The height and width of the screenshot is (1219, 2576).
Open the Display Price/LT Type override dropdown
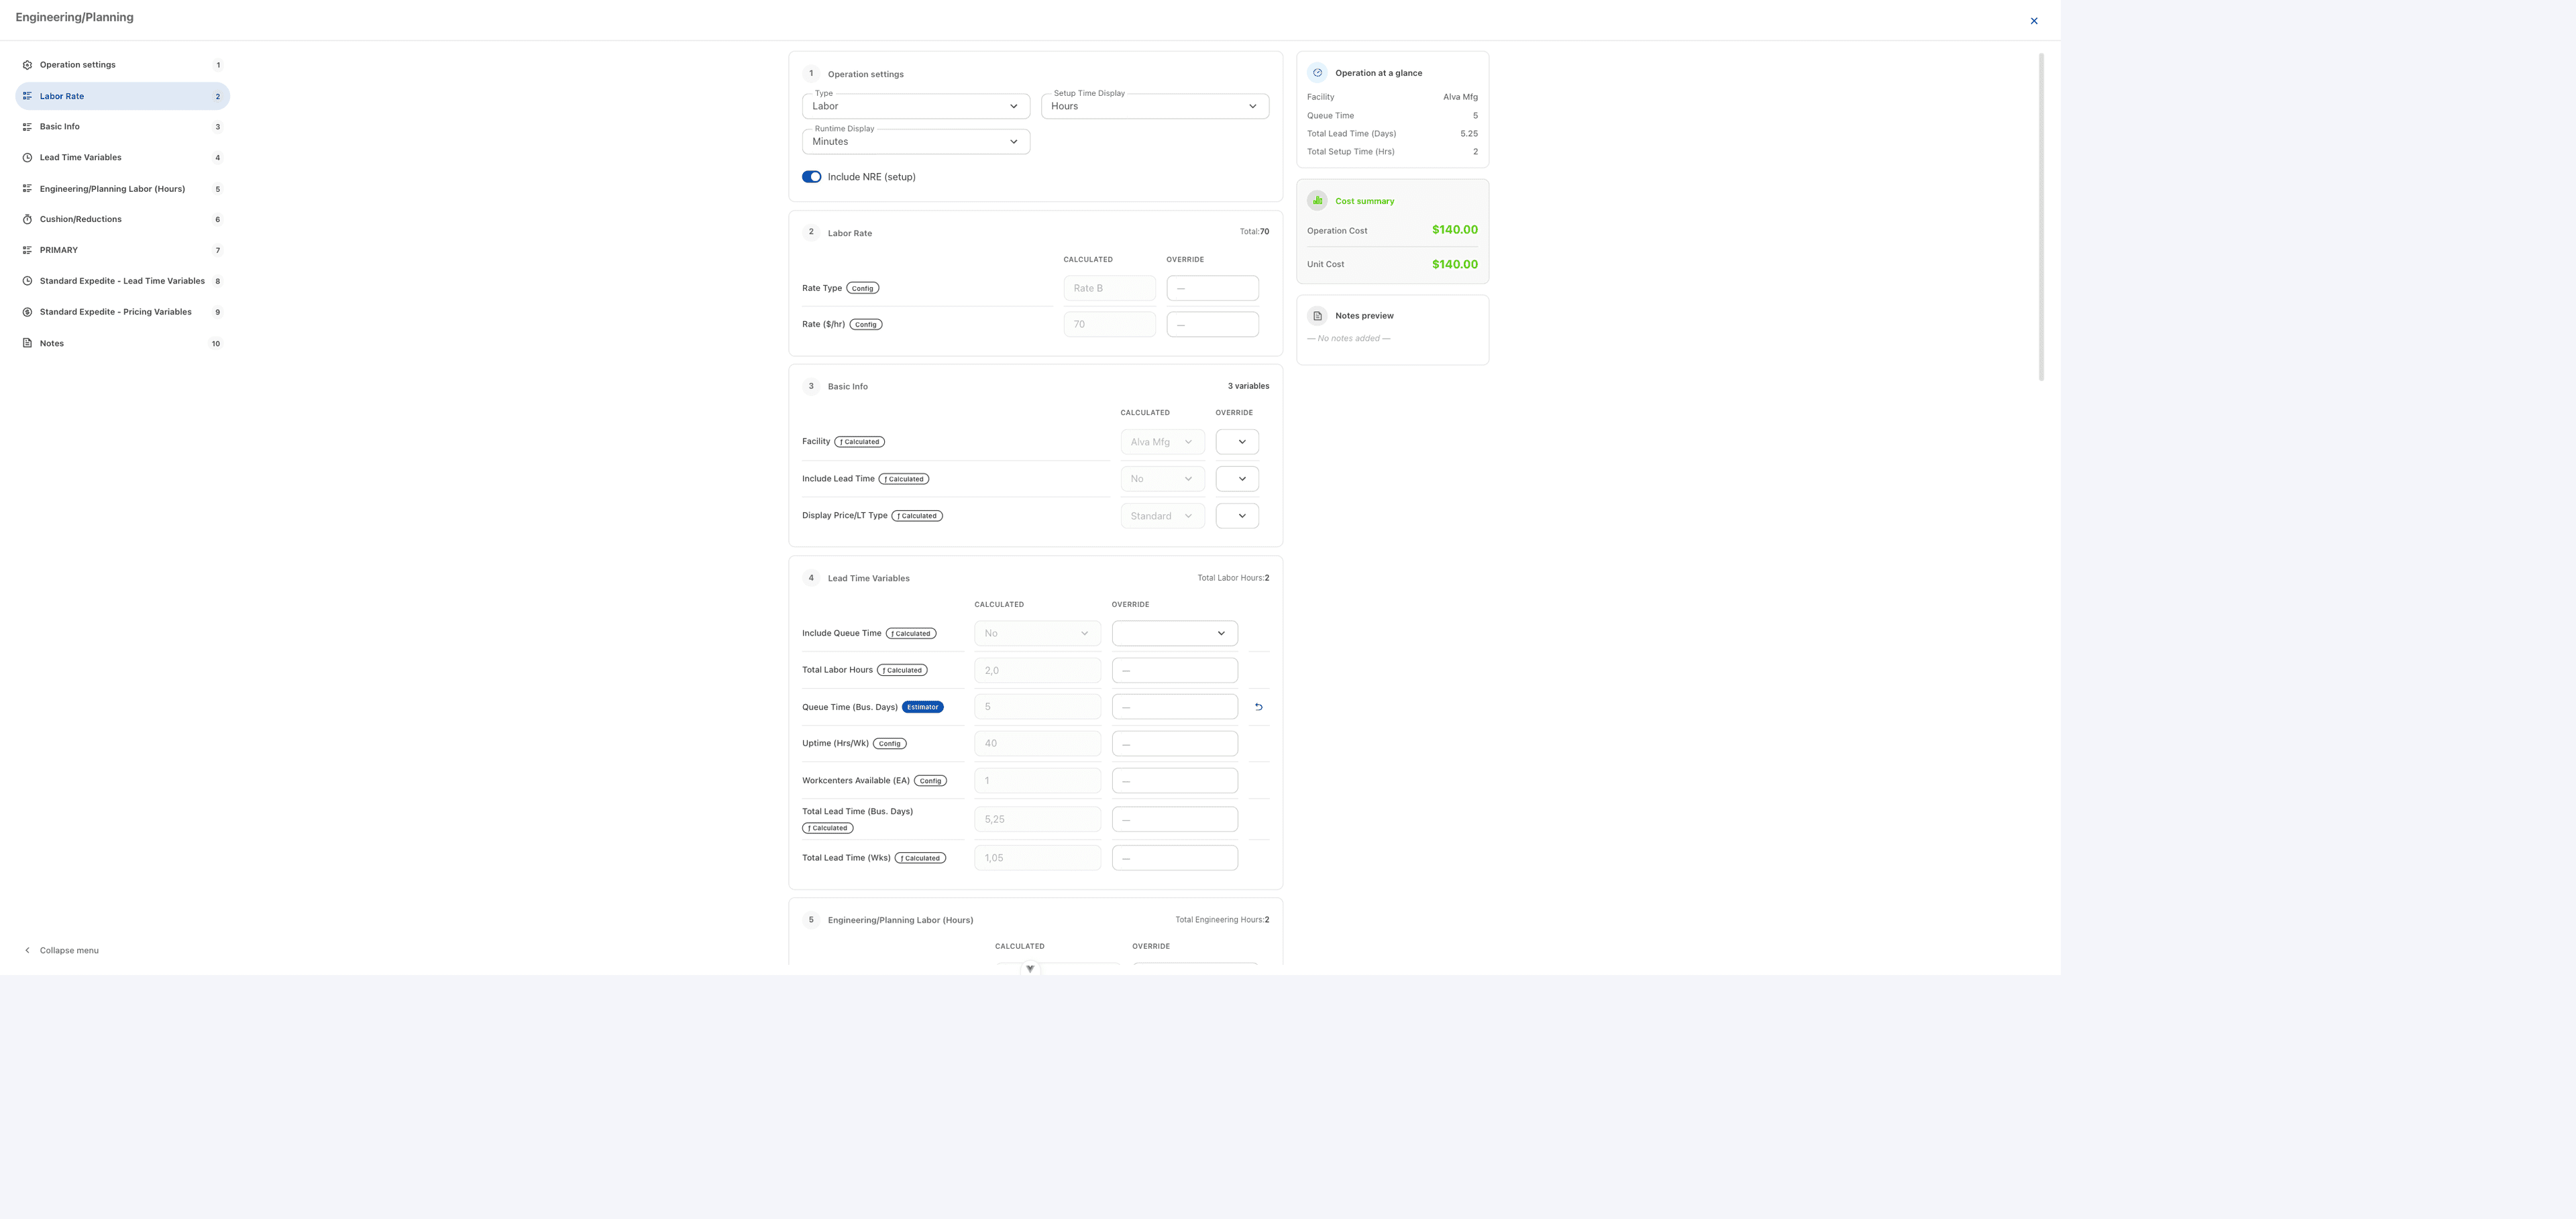pos(1237,516)
